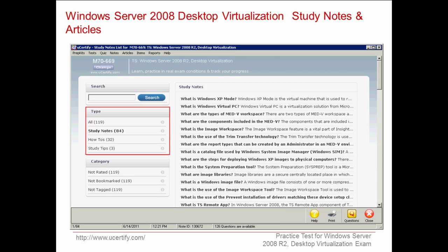The image size is (448, 252).
Task: Click the arrow icon beside Study Tips (3)
Action: 162,148
